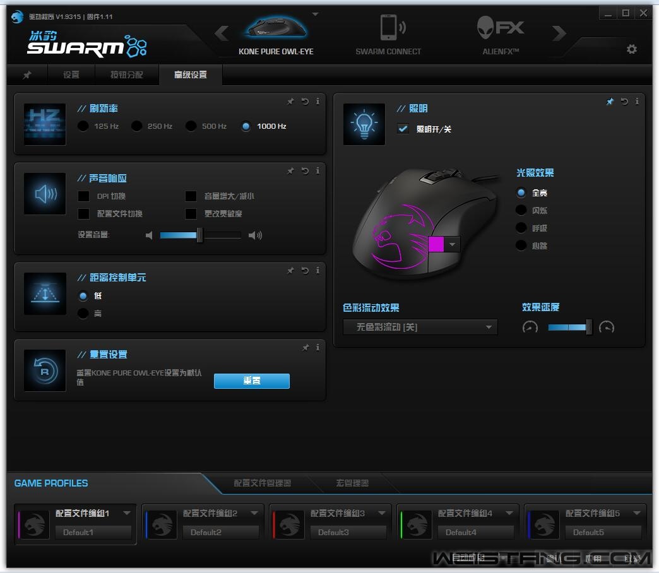
Task: Select the 250 Hz polling rate
Action: 136,126
